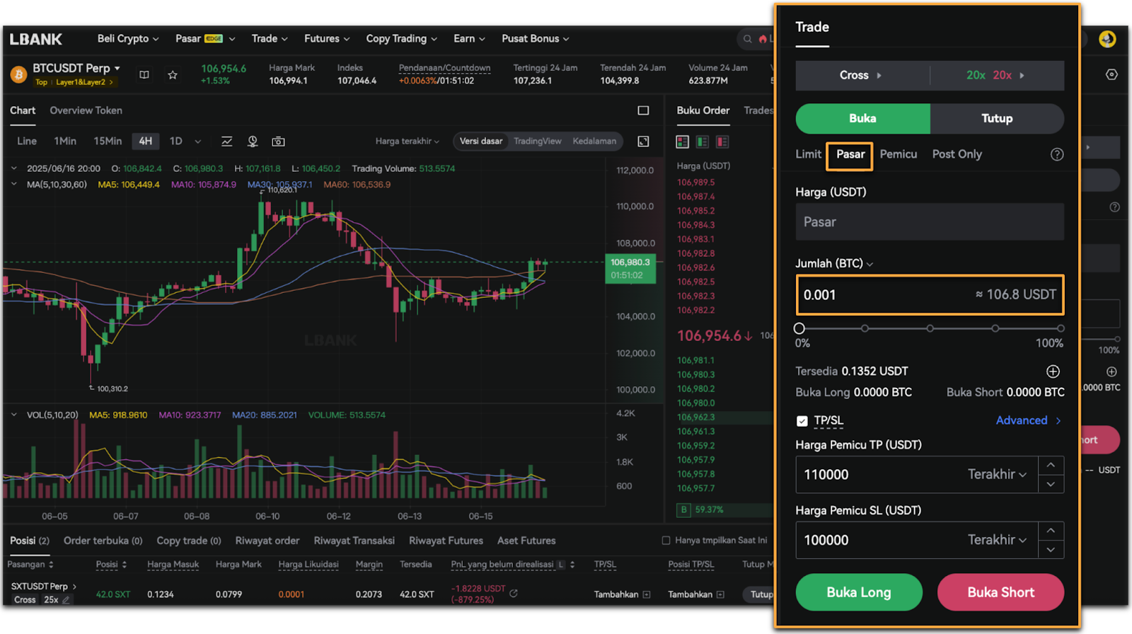
Task: Select the sell-only order book view icon
Action: pyautogui.click(x=722, y=142)
